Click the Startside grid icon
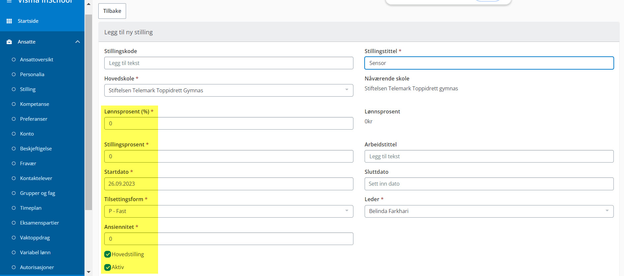Viewport: 624px width, 276px height. (9, 21)
